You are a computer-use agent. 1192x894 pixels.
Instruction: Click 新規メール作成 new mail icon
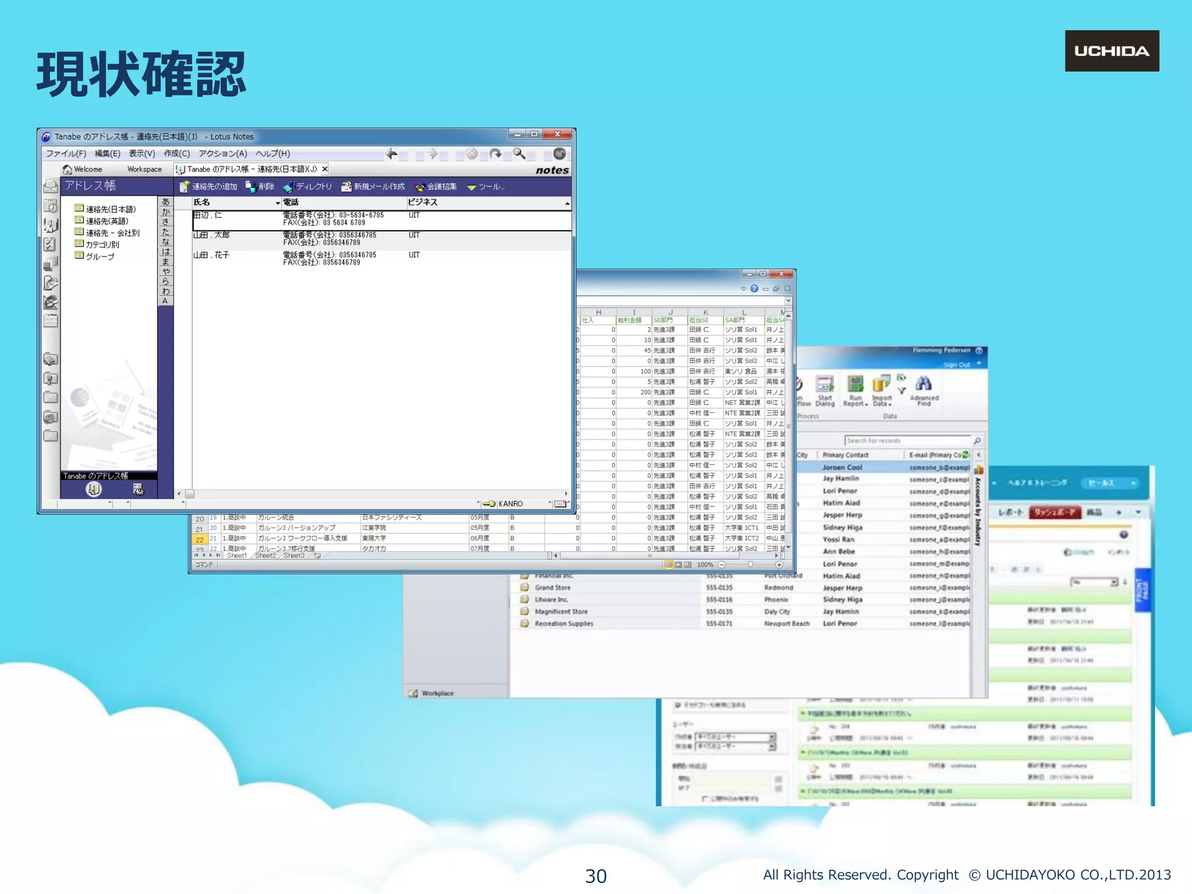pyautogui.click(x=346, y=186)
